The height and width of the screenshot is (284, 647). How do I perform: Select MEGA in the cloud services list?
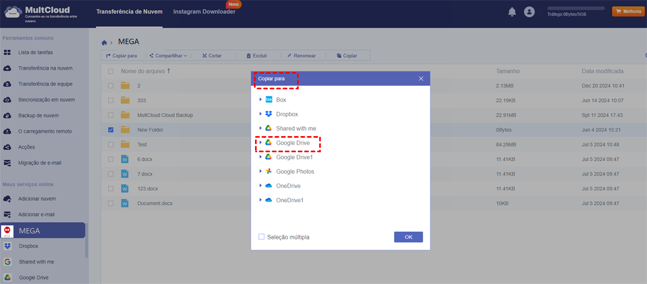click(x=43, y=231)
